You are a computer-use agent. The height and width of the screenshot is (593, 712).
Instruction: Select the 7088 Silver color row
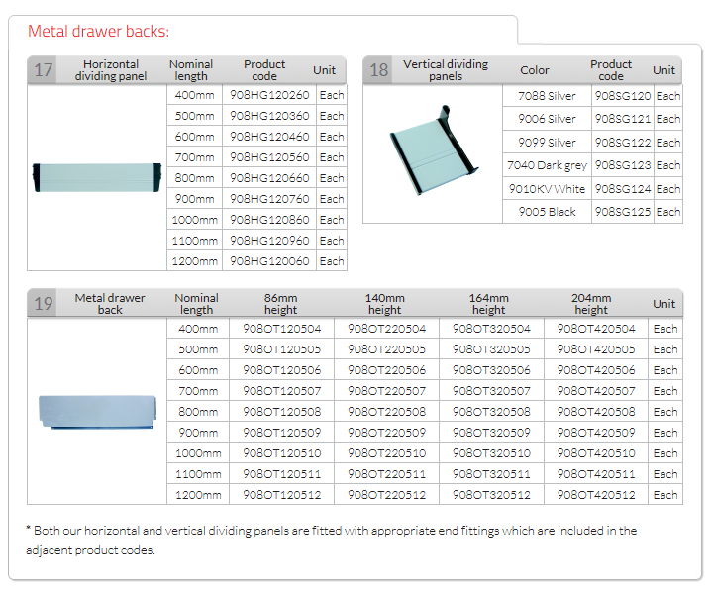(547, 96)
